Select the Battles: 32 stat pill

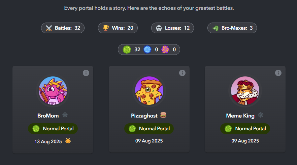(63, 28)
